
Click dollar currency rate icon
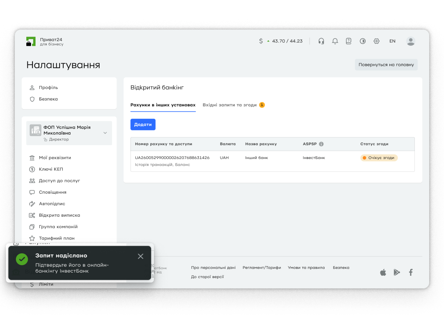click(261, 41)
